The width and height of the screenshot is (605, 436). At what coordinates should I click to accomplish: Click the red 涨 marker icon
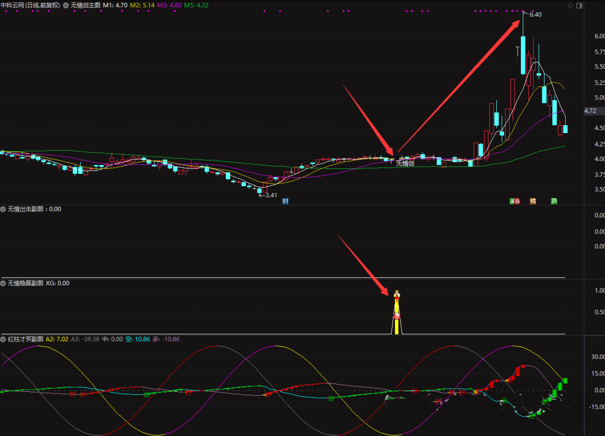pyautogui.click(x=516, y=201)
